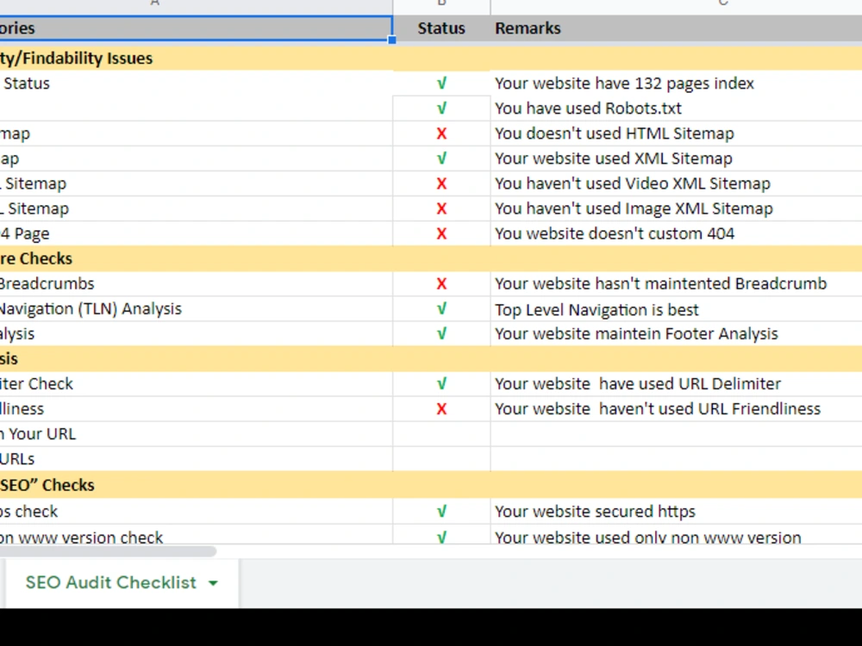The width and height of the screenshot is (862, 646).
Task: Click the green check for Robots.txt row
Action: pos(441,109)
